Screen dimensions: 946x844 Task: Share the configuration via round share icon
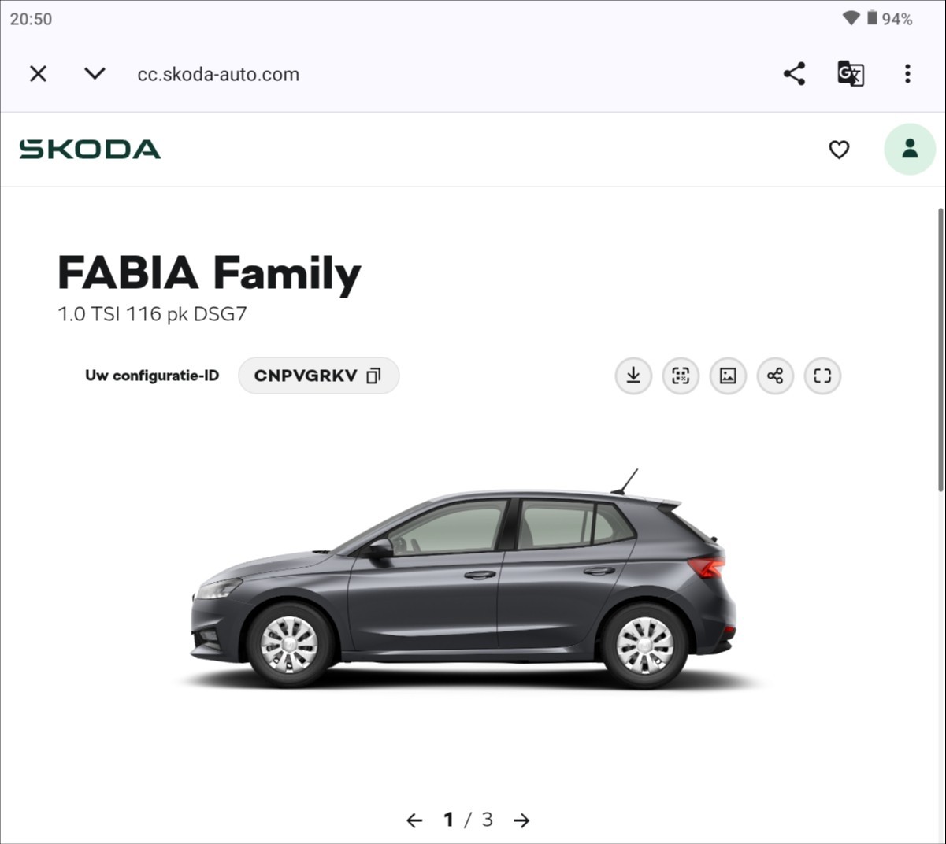coord(775,376)
